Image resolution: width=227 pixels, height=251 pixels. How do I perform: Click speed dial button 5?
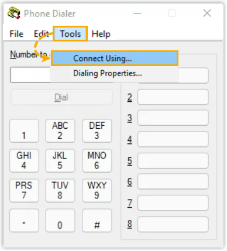pos(173,161)
